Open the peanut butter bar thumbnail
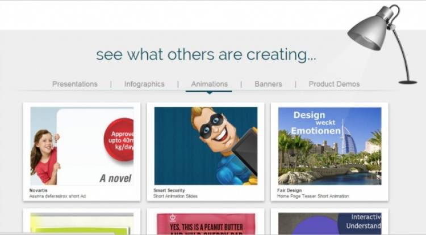This screenshot has width=426, height=235. [x=206, y=224]
